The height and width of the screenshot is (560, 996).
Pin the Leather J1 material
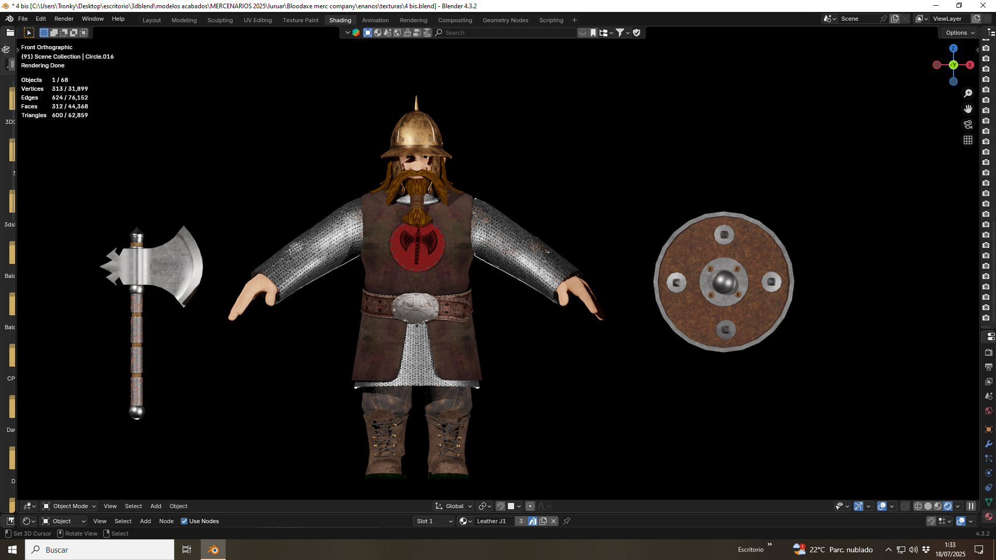tap(566, 521)
